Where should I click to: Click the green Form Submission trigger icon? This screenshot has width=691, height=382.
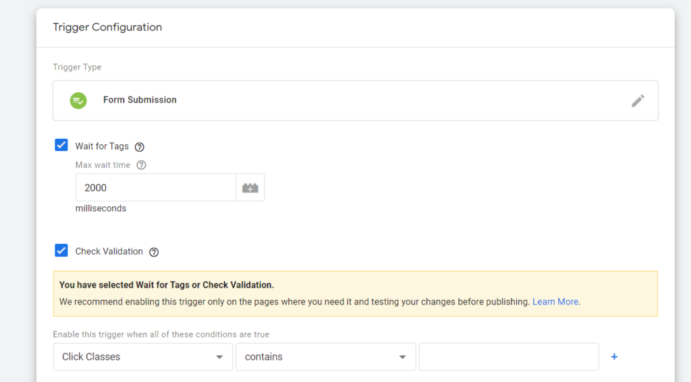coord(78,100)
